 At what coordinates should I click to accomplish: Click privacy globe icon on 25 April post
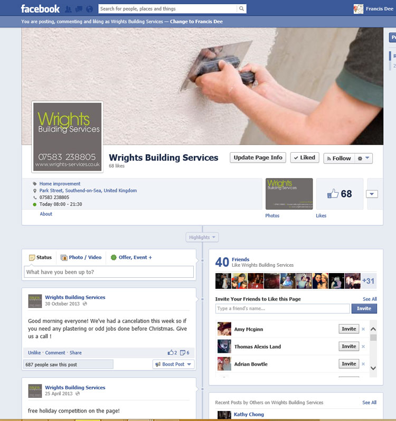click(x=78, y=394)
